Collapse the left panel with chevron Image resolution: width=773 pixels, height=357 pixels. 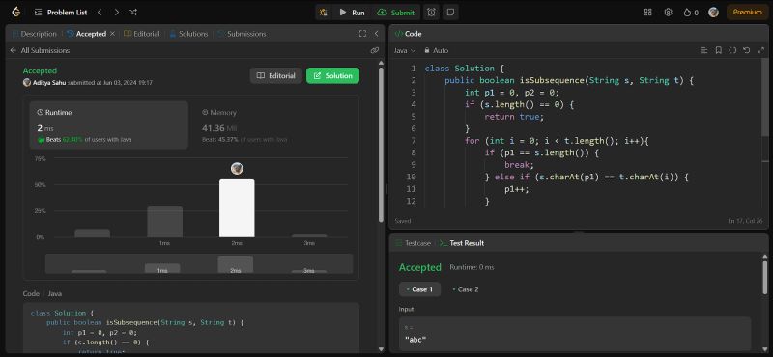(376, 34)
